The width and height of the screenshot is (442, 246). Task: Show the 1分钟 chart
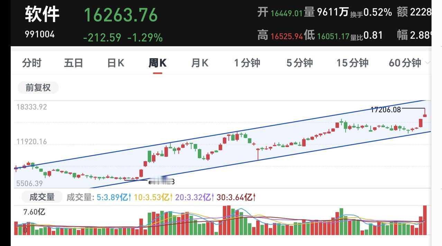coord(247,63)
